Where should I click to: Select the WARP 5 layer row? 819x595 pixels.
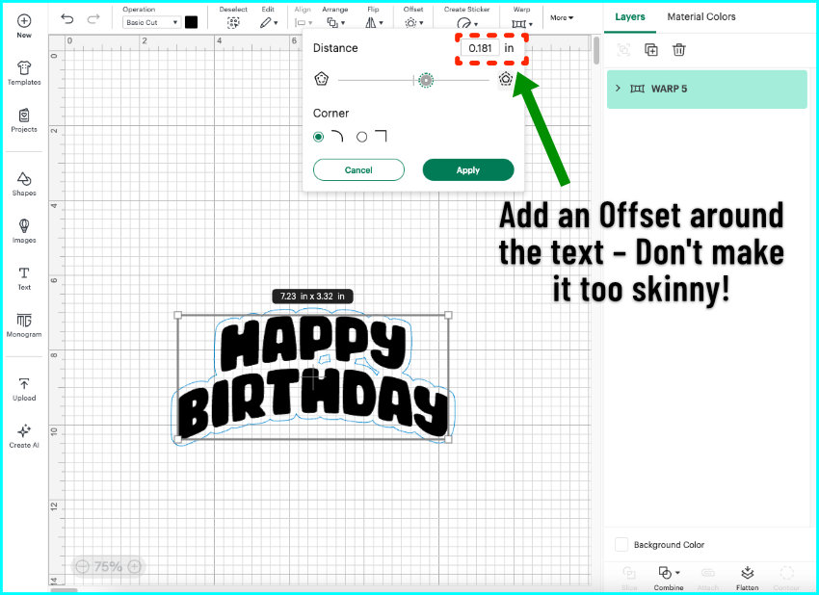pyautogui.click(x=706, y=90)
